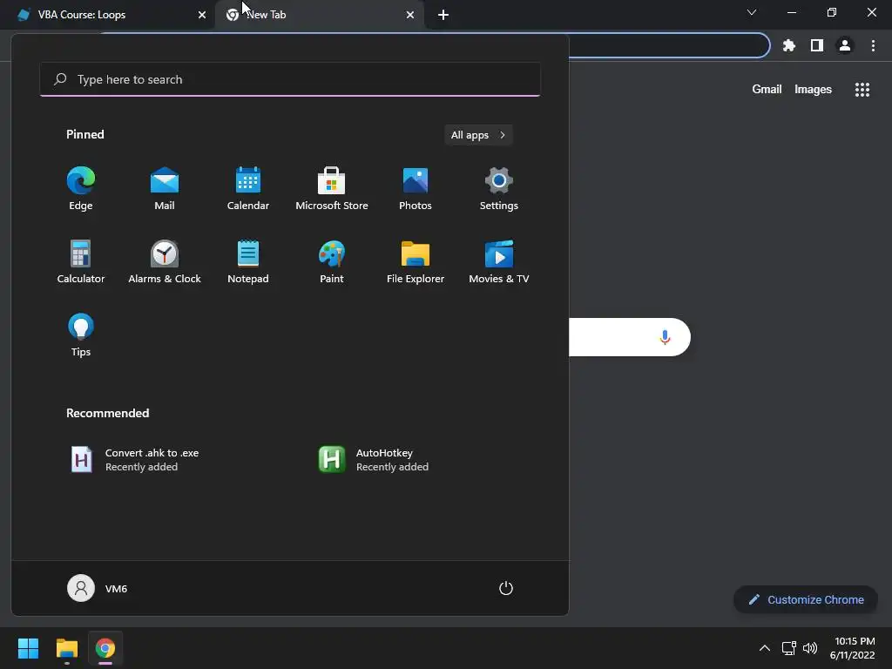Open a new Chrome tab with plus button
The image size is (892, 669).
tap(443, 15)
